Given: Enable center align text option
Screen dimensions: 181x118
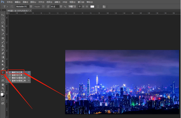Looking at the screenshot, I should coord(83,7).
